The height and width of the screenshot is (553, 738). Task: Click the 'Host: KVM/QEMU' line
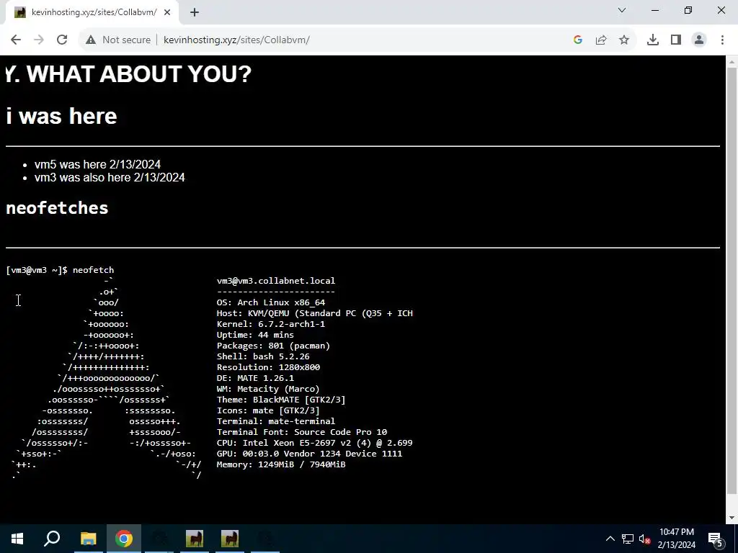(314, 313)
